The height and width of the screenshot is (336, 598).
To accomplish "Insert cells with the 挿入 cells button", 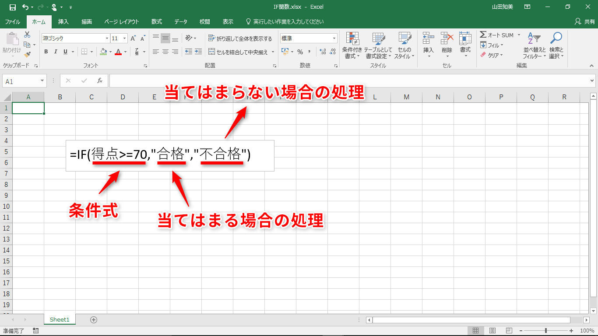I will pyautogui.click(x=428, y=45).
